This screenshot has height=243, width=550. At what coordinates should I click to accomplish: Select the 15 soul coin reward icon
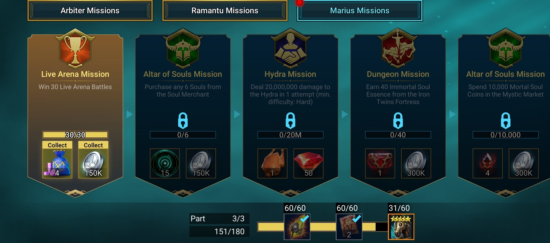[x=165, y=163]
